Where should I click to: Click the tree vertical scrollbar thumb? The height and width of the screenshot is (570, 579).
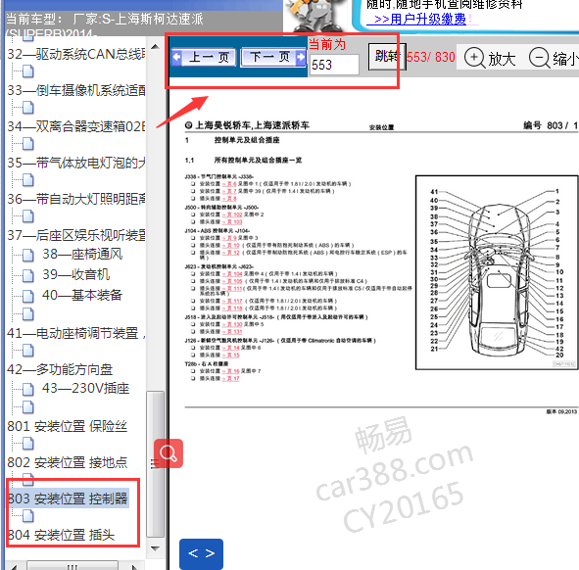156,464
